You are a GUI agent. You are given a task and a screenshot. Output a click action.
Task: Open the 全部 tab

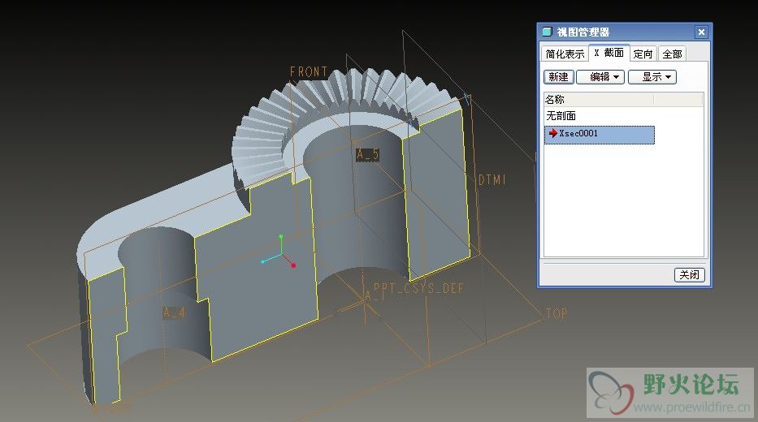click(x=672, y=54)
